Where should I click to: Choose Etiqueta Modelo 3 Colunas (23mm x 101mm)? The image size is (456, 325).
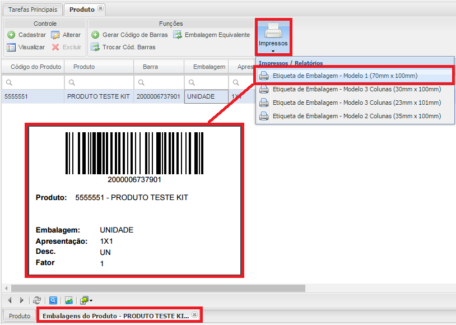pos(355,103)
